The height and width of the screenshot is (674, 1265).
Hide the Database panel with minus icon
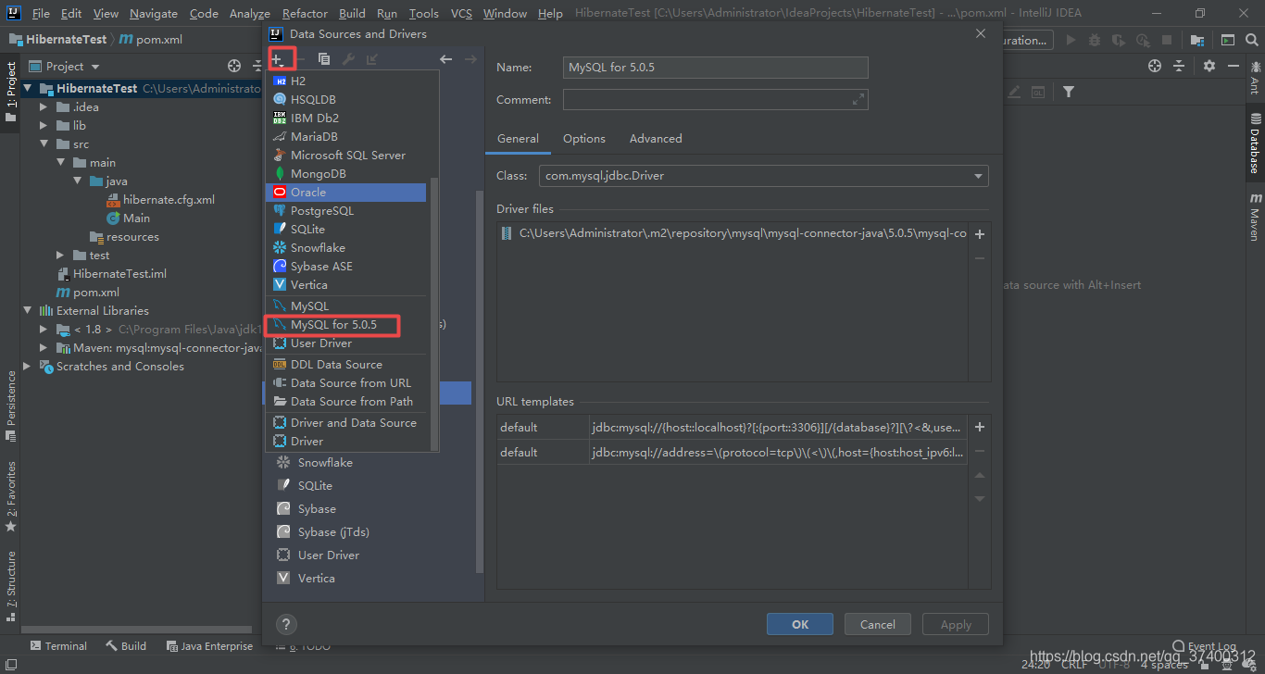[1234, 66]
